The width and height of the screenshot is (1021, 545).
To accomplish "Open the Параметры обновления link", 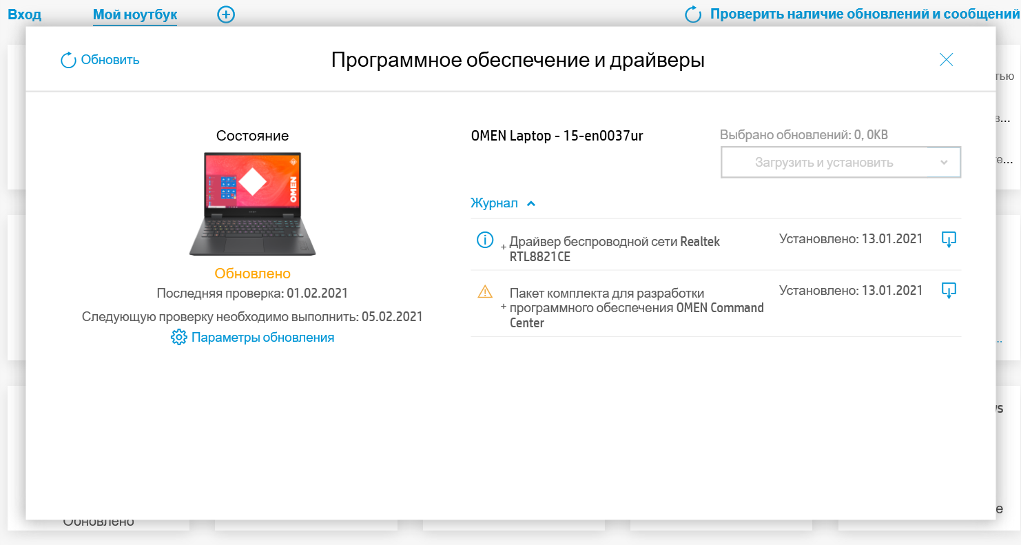I will [262, 338].
